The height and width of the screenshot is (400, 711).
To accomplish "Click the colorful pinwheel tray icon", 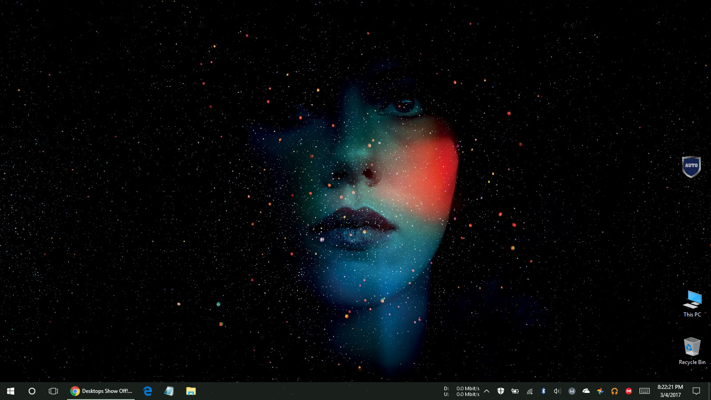I will 600,391.
